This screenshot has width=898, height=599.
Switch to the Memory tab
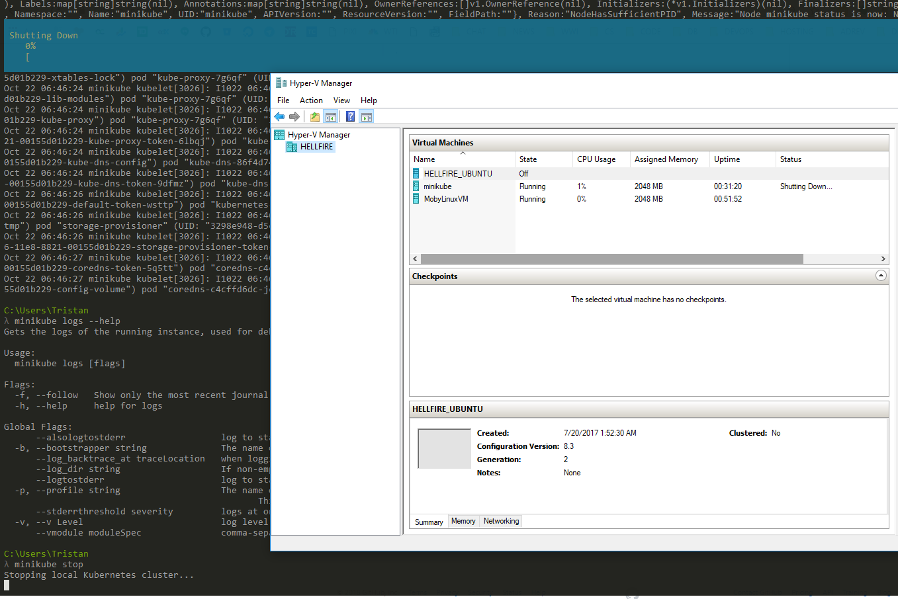click(463, 521)
